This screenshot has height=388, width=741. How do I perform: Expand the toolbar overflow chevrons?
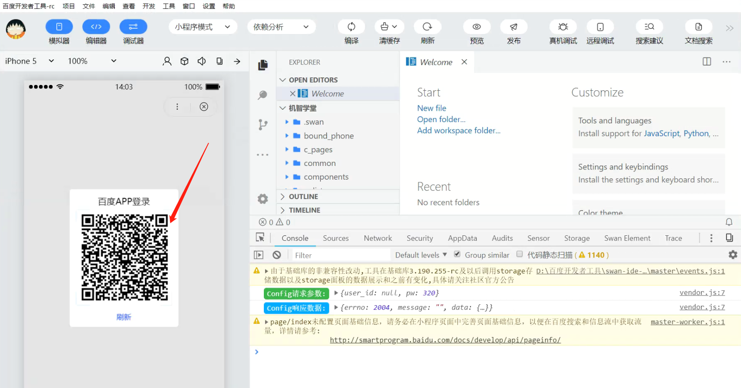(x=729, y=28)
